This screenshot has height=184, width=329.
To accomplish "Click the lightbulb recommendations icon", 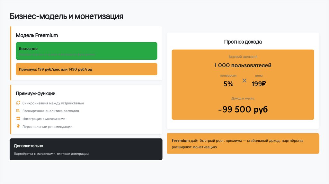I will 18,126.
